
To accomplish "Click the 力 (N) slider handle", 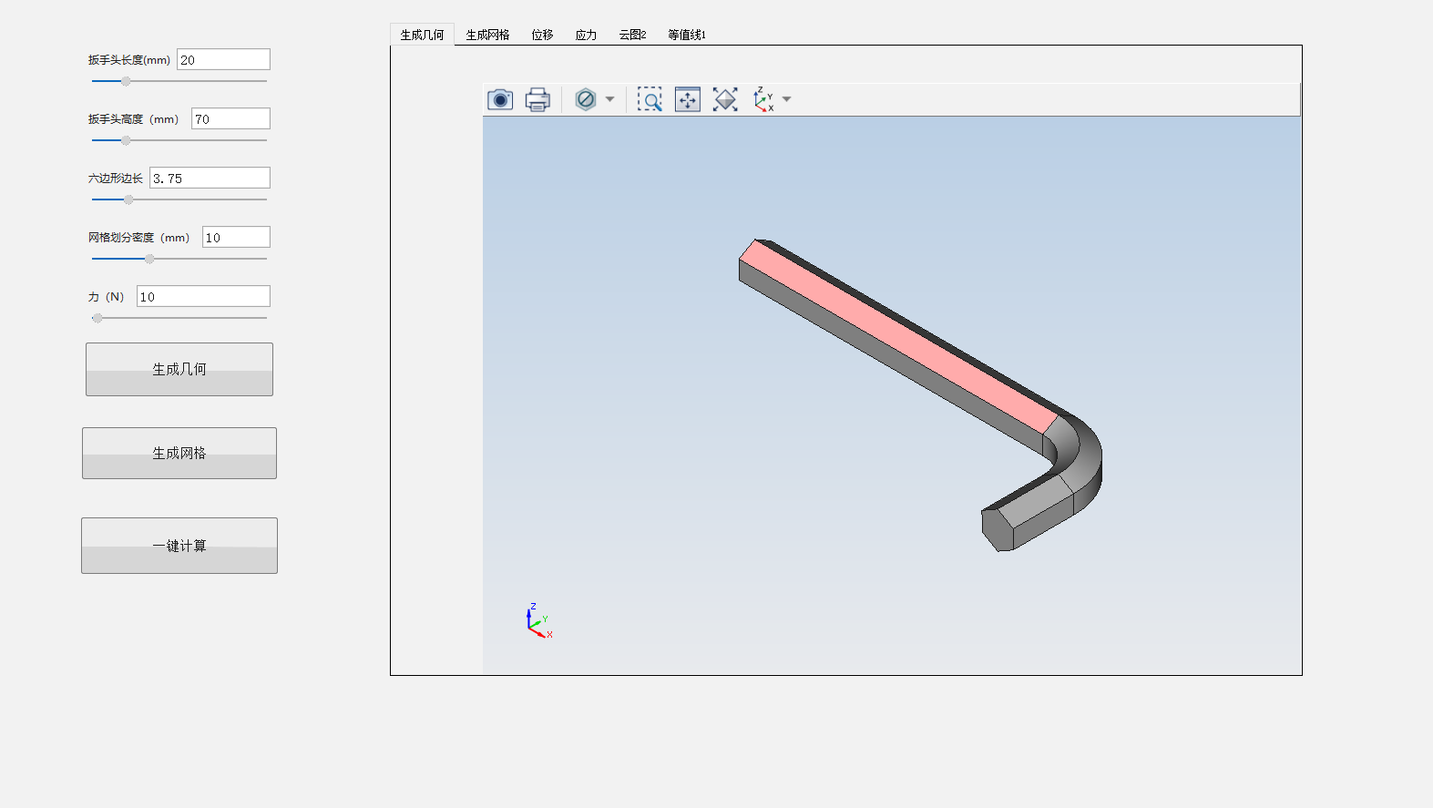I will pyautogui.click(x=97, y=318).
